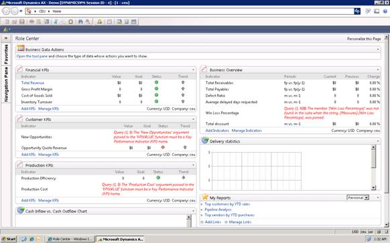
Task: Click red status icon for Opportunity Quote Revenue
Action: tap(163, 147)
